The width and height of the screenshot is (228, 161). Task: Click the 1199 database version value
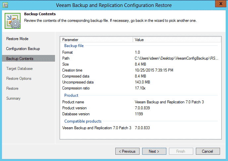point(139,114)
